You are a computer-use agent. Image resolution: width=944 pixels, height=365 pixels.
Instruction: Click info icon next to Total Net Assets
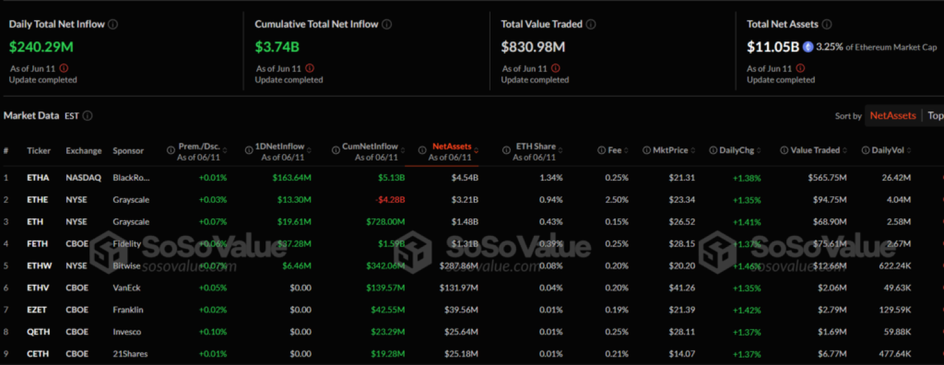[x=827, y=24]
